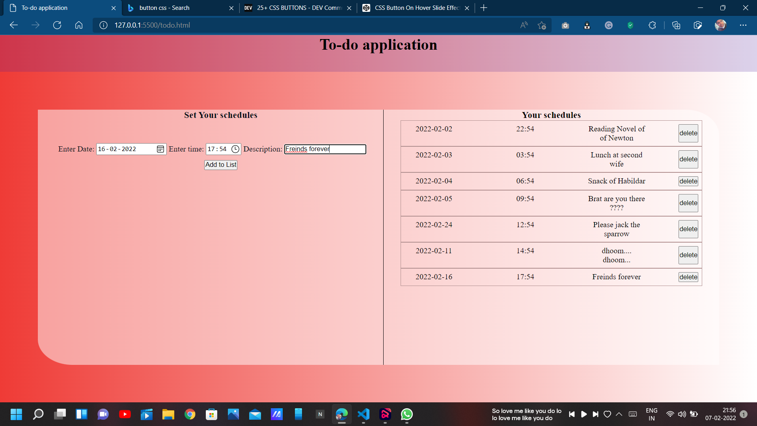The width and height of the screenshot is (757, 426).
Task: Delete the Reading Novel of Newton schedule
Action: point(688,133)
